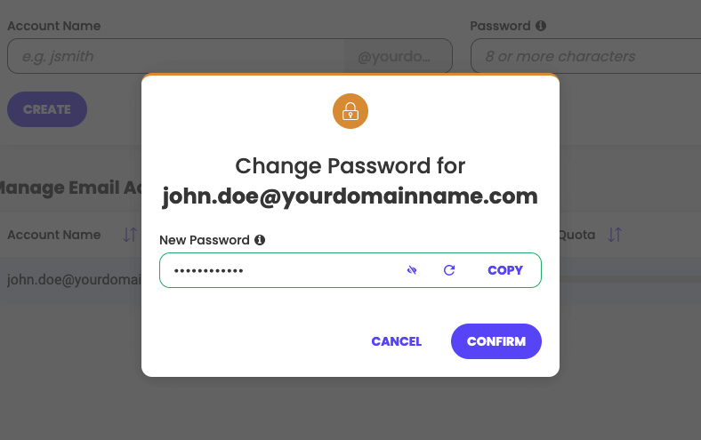Click the Create button
701x440 pixels.
coord(47,109)
